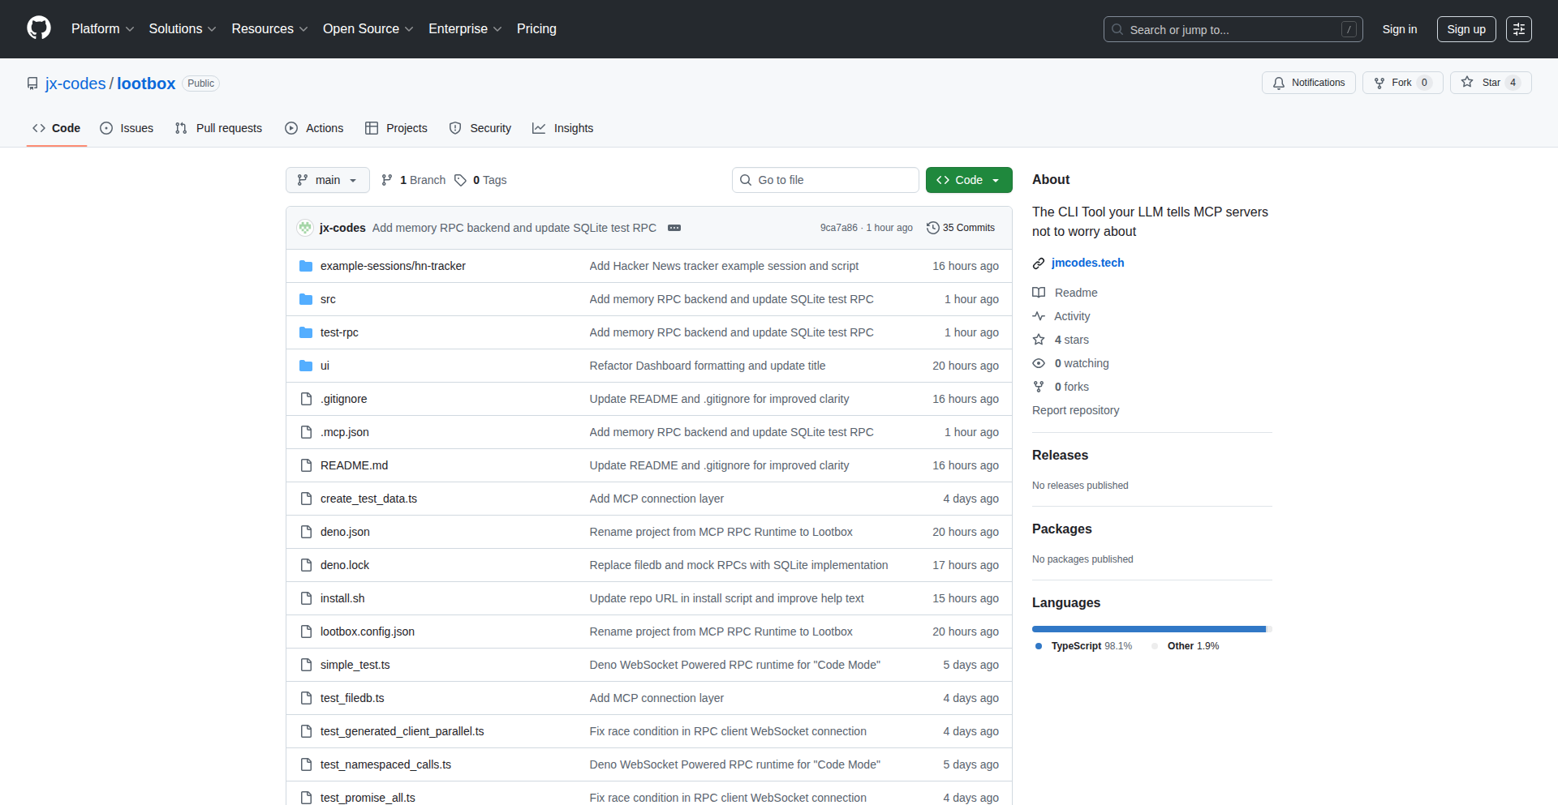The width and height of the screenshot is (1558, 805).
Task: Click the tag icon beside Tags
Action: coord(460,180)
